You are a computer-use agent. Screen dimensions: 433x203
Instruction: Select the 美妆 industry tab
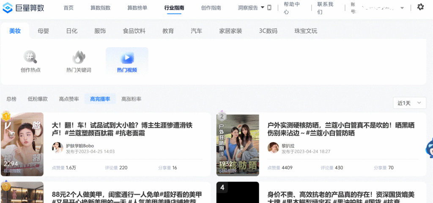pos(15,31)
